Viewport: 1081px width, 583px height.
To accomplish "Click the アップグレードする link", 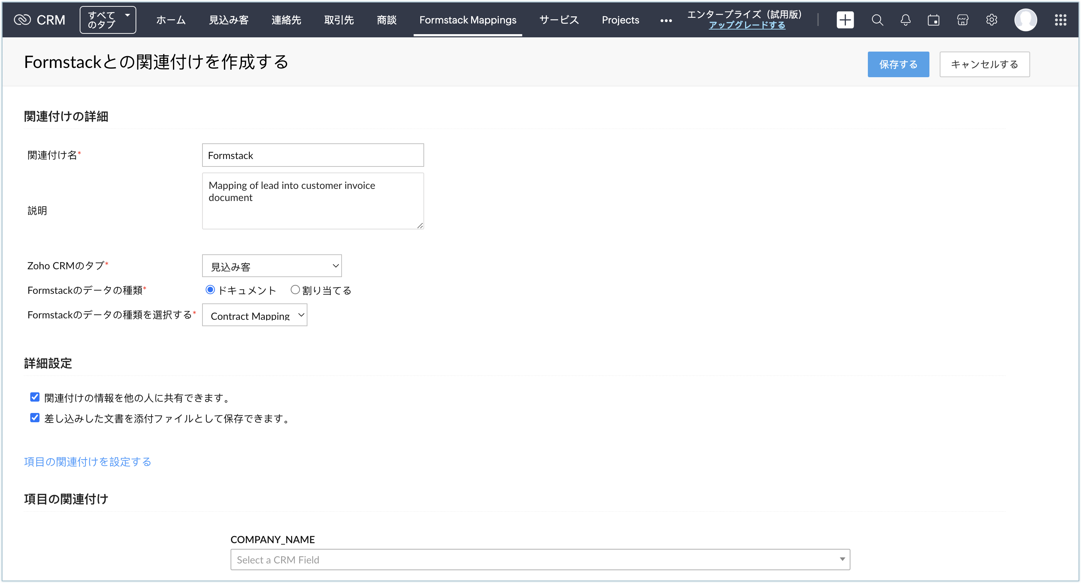I will [747, 25].
